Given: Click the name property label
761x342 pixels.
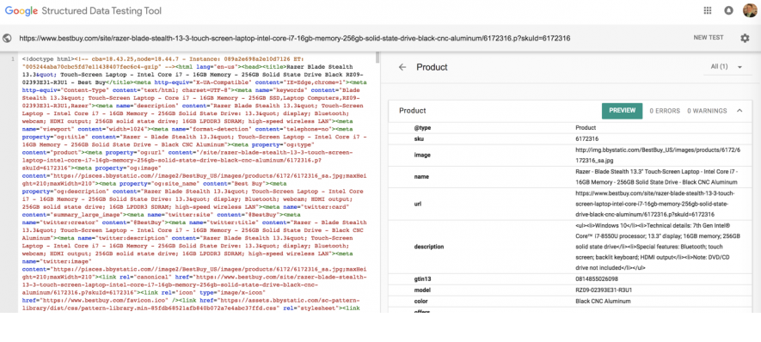Looking at the screenshot, I should tap(420, 177).
